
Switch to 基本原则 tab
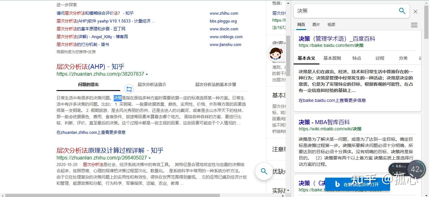pos(332,58)
